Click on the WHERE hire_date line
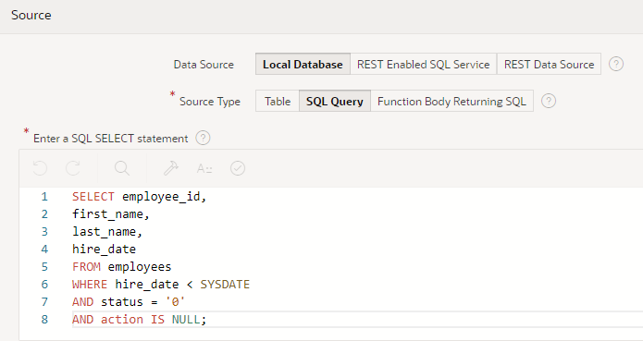The image size is (643, 341). 161,284
